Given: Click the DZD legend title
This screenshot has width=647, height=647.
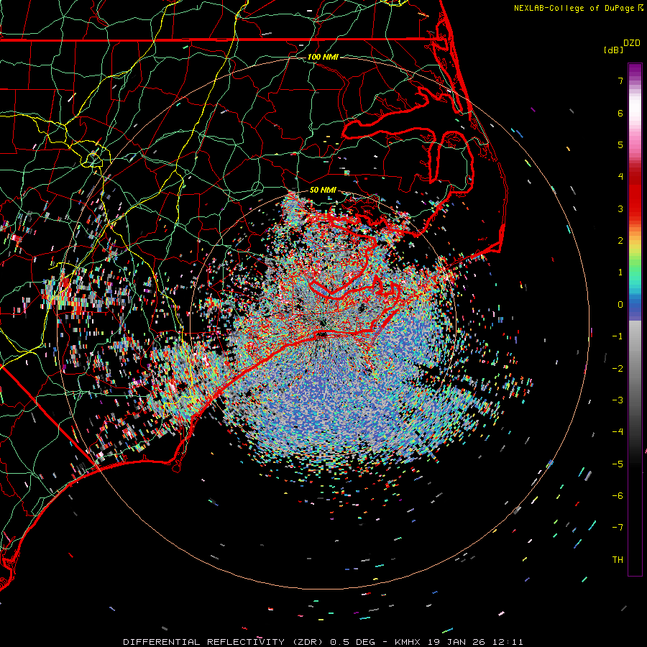Looking at the screenshot, I should click(632, 43).
